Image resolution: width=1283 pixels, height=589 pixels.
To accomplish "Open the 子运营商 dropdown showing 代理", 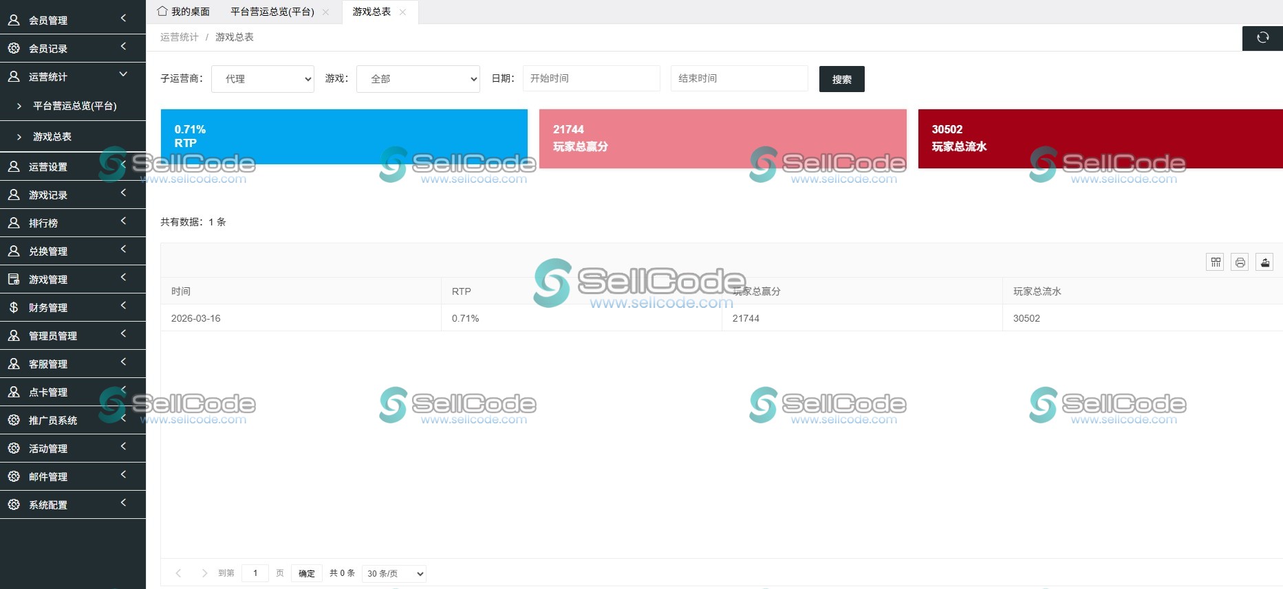I will [263, 79].
